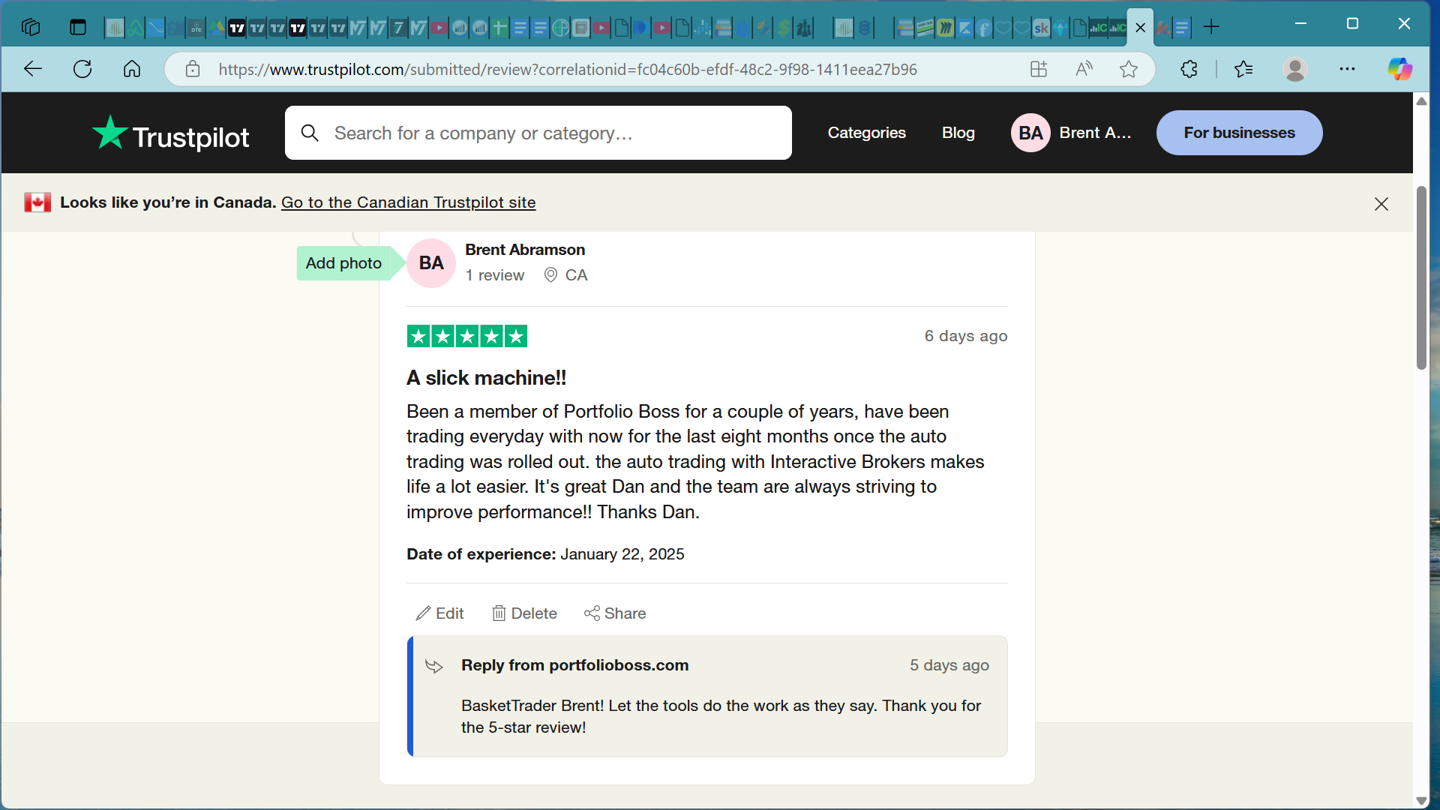Go to the Blog page
This screenshot has width=1440, height=810.
pos(958,133)
